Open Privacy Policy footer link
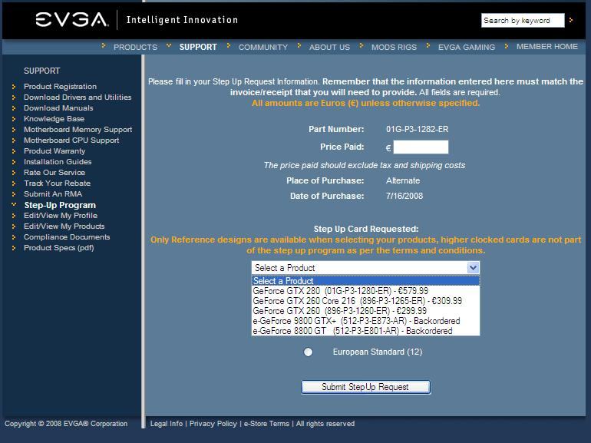 tap(213, 423)
